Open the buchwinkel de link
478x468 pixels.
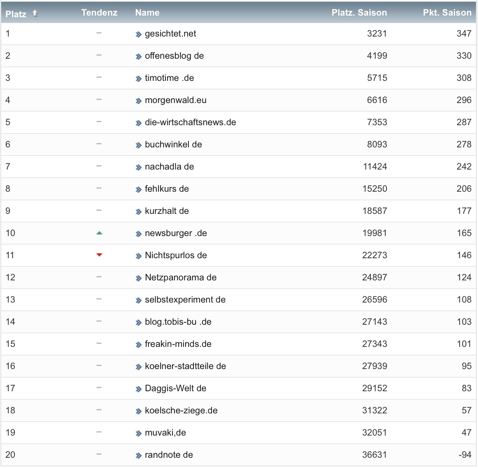[x=173, y=145]
